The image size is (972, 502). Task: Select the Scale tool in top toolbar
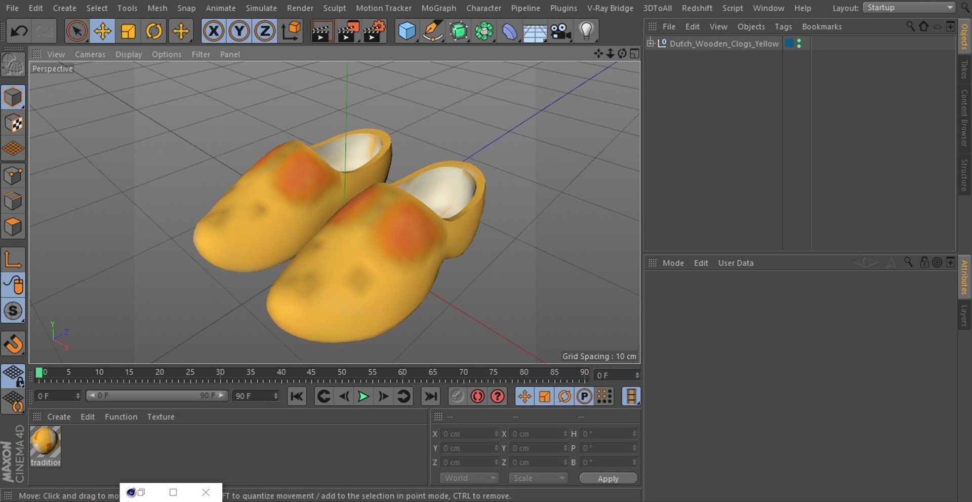[128, 31]
